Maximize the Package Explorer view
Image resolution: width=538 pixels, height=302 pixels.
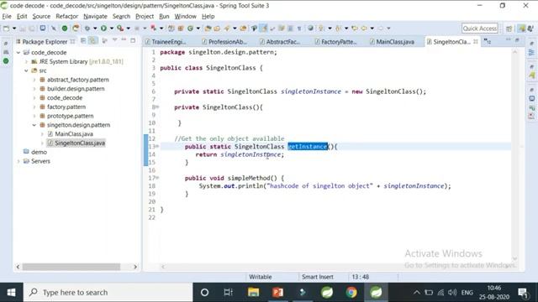133,40
